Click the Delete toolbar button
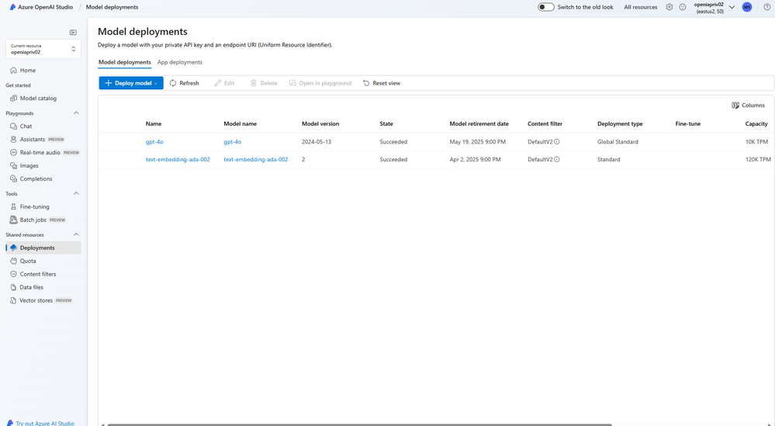The image size is (775, 426). 264,83
